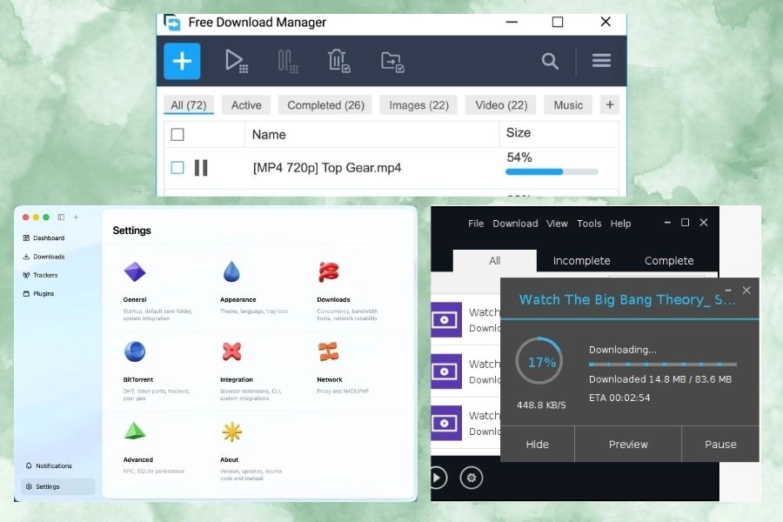
Task: Open Downloads settings red knot icon
Action: click(x=329, y=272)
